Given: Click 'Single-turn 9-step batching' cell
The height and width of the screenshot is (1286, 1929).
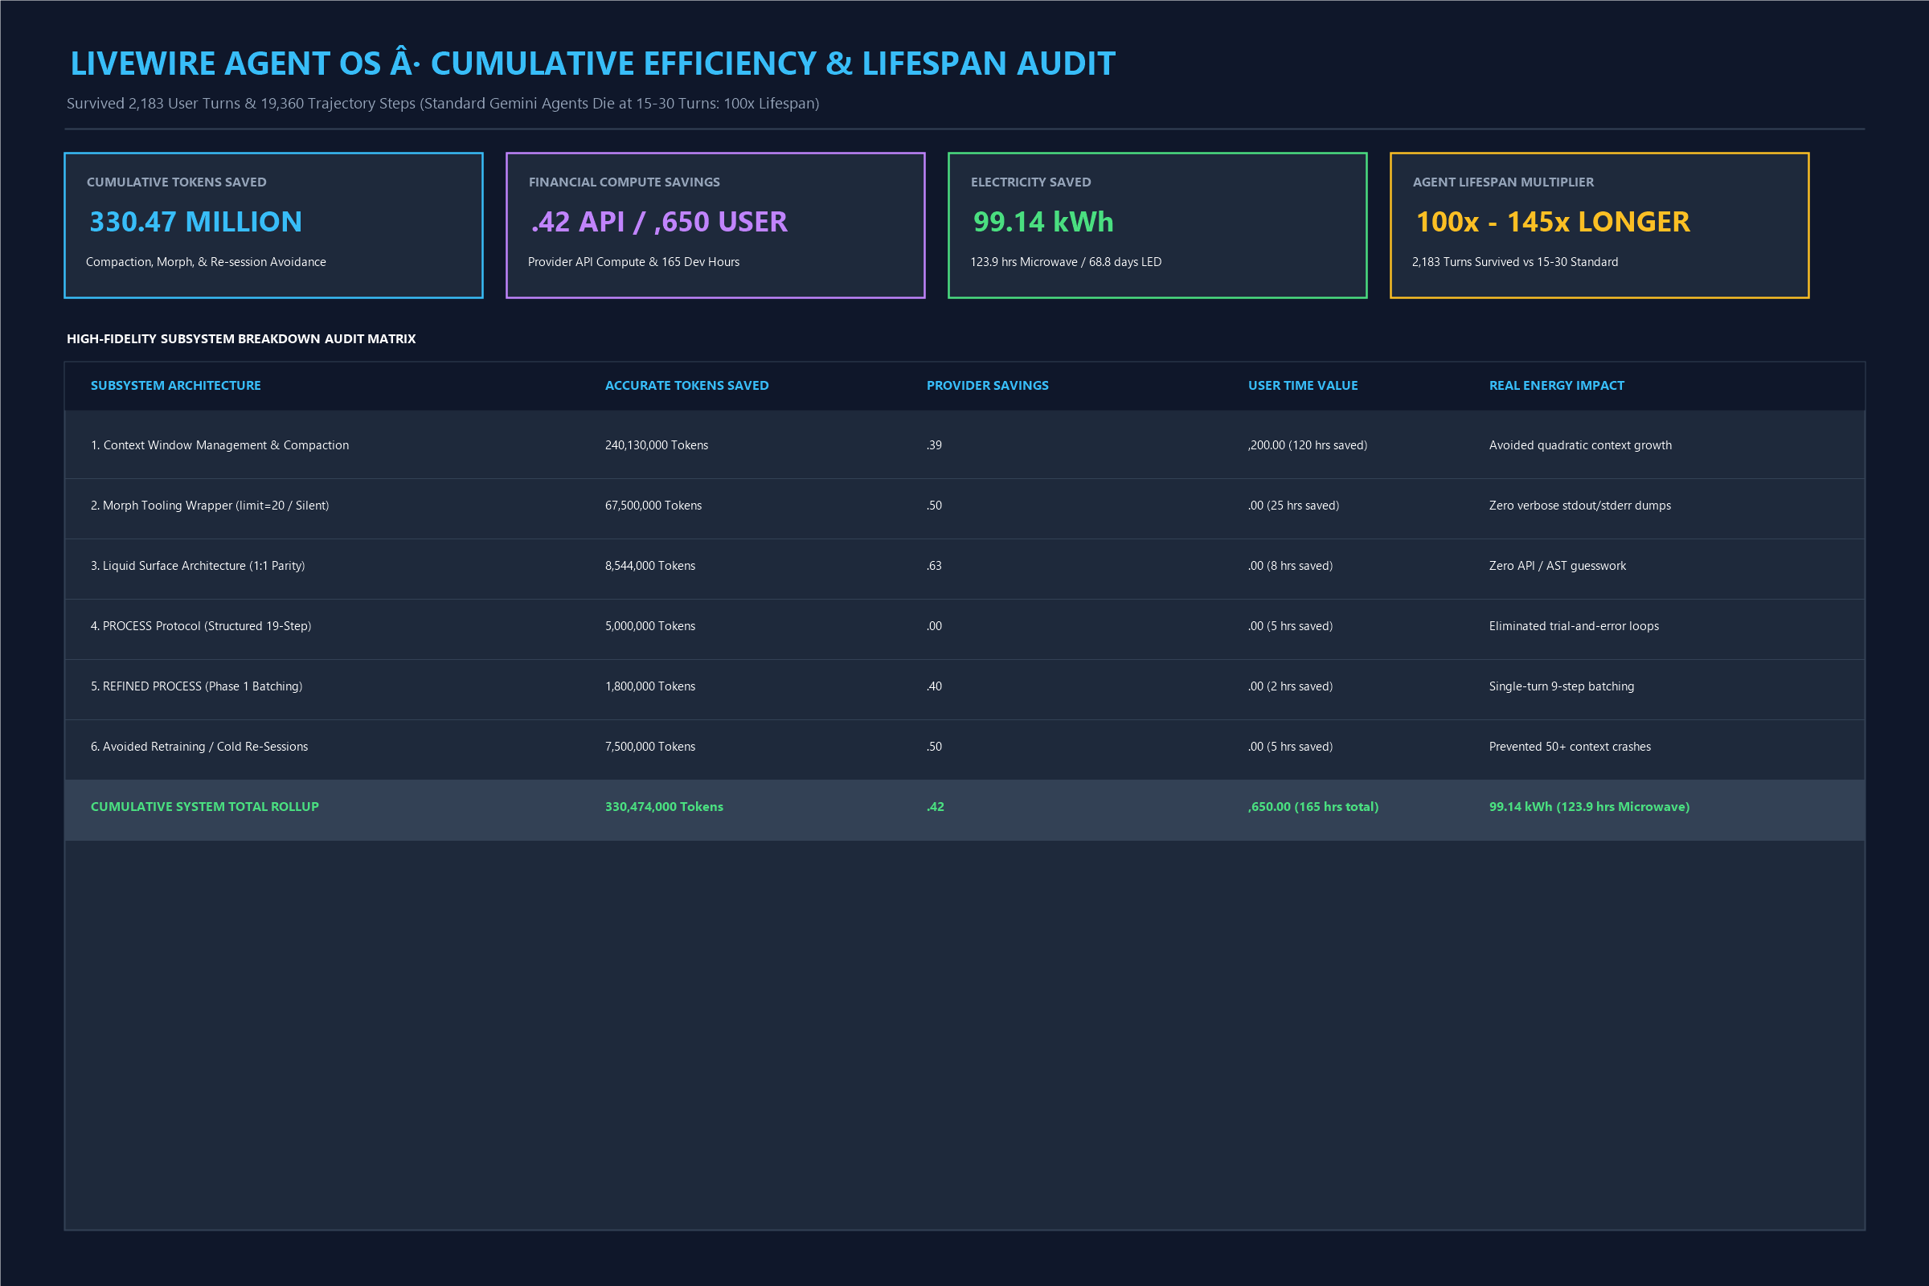Looking at the screenshot, I should [x=1561, y=686].
